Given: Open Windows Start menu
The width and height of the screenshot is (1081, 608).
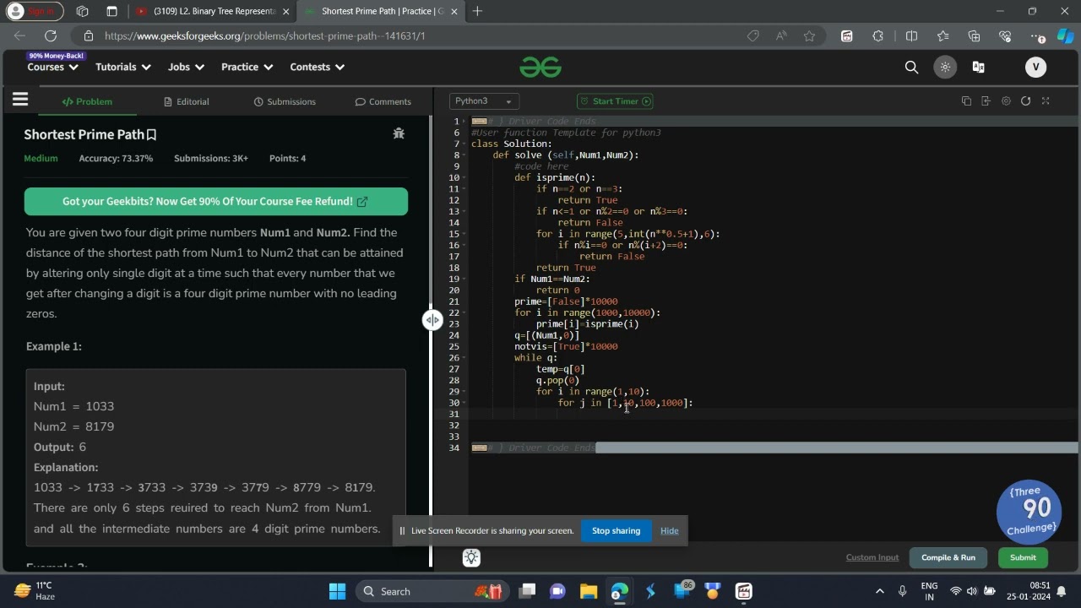Looking at the screenshot, I should click(x=337, y=591).
